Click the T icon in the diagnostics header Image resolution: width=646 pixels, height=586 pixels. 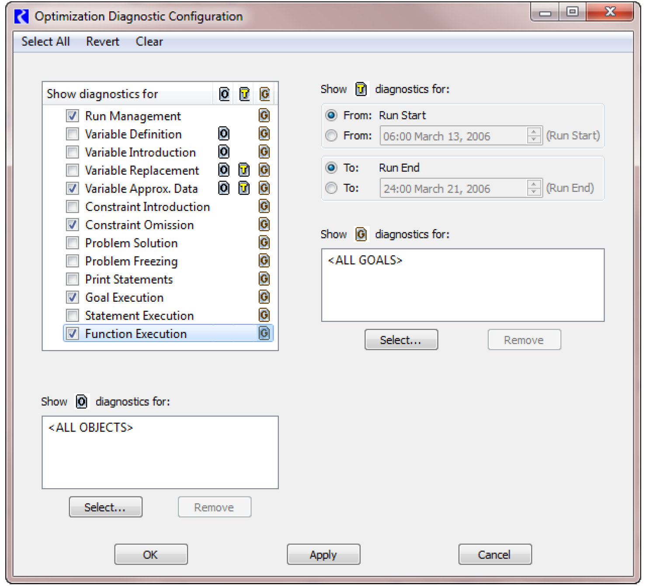244,94
